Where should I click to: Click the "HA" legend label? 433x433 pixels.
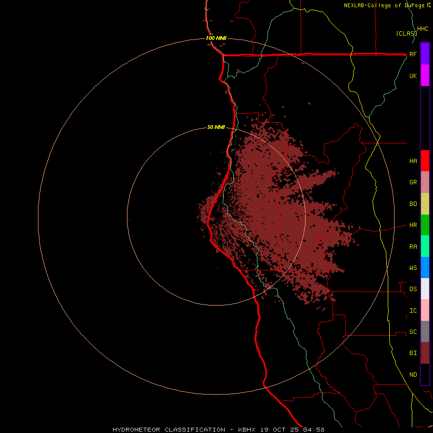click(x=413, y=161)
